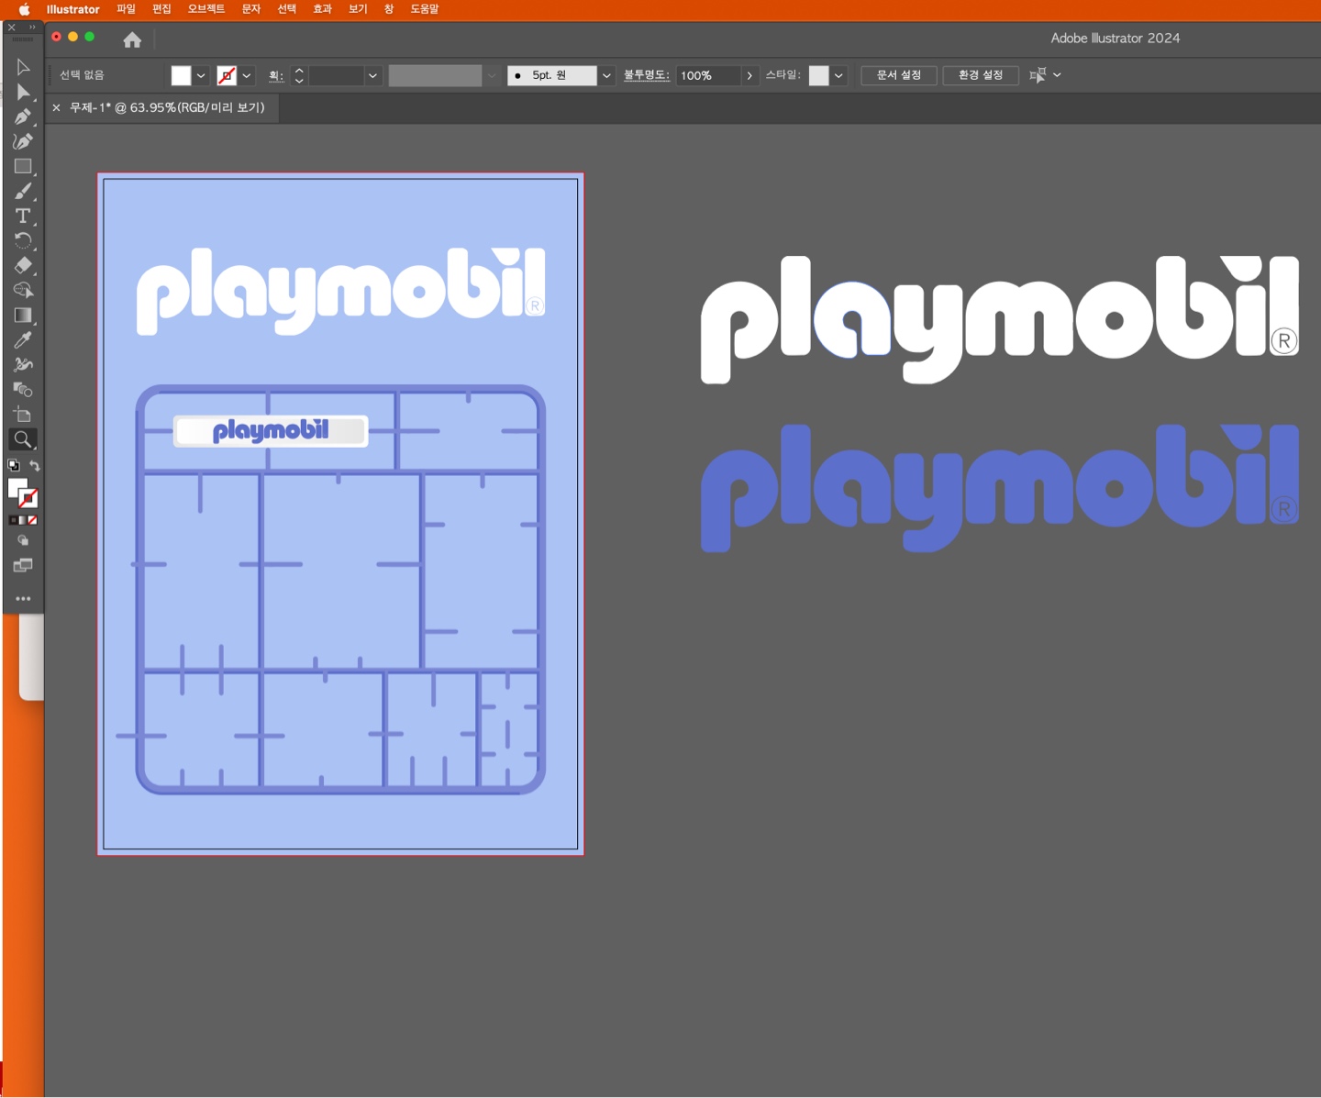Select the Rectangle tool
The image size is (1321, 1098).
(23, 166)
